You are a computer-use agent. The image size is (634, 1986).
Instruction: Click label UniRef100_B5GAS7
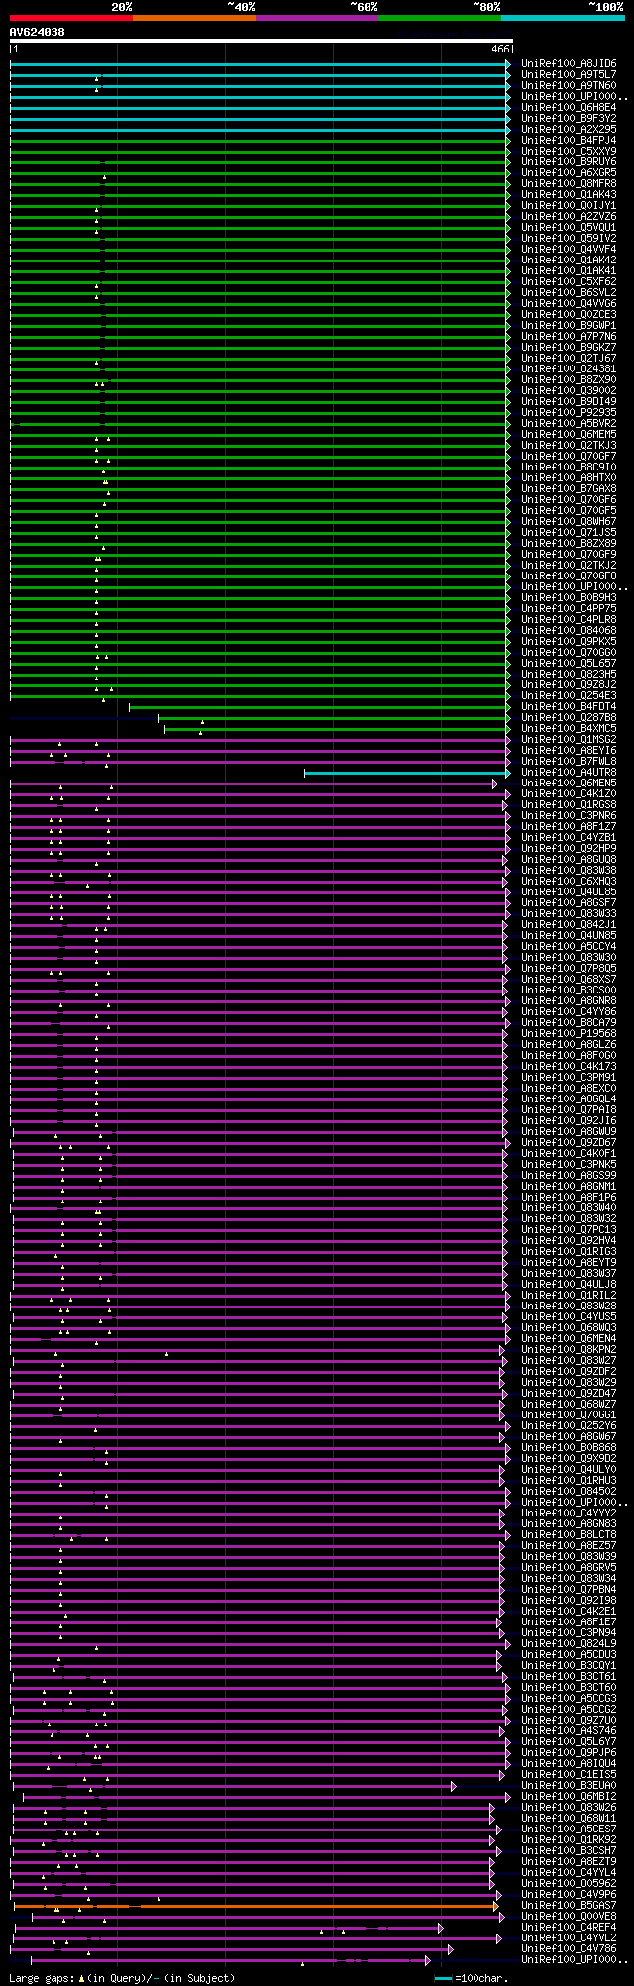[569, 1905]
